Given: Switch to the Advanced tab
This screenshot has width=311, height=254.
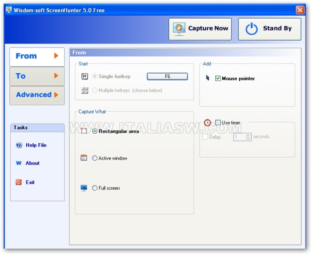Looking at the screenshot, I should point(37,95).
